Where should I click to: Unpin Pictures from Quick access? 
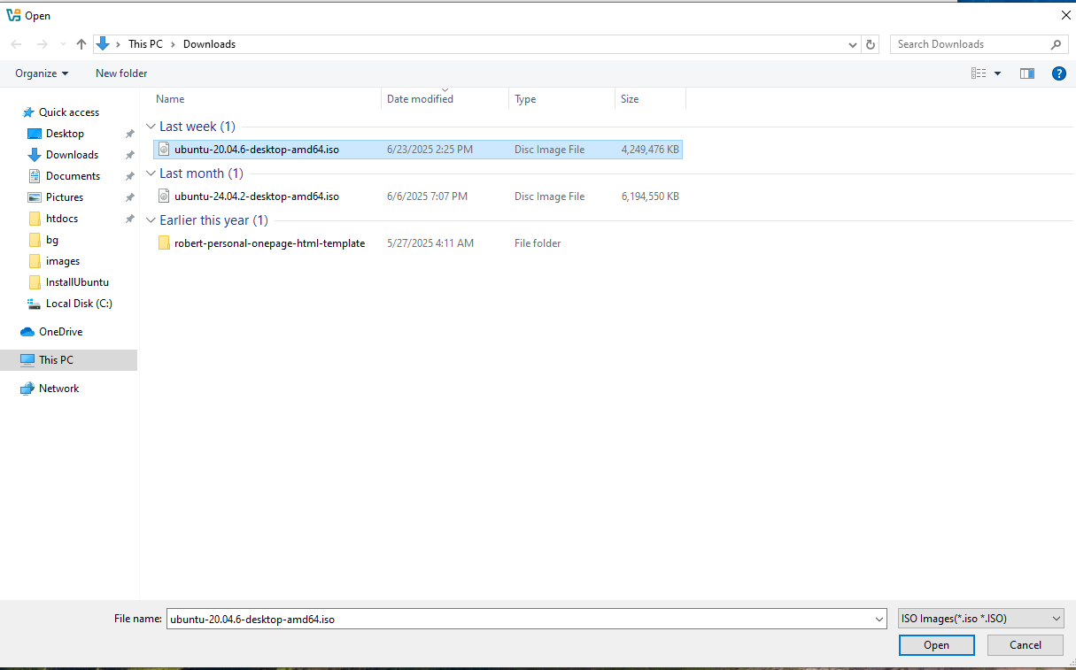pyautogui.click(x=129, y=196)
